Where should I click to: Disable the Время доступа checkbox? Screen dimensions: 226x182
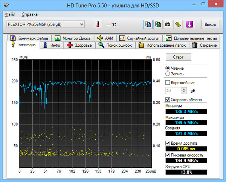coord(168,143)
